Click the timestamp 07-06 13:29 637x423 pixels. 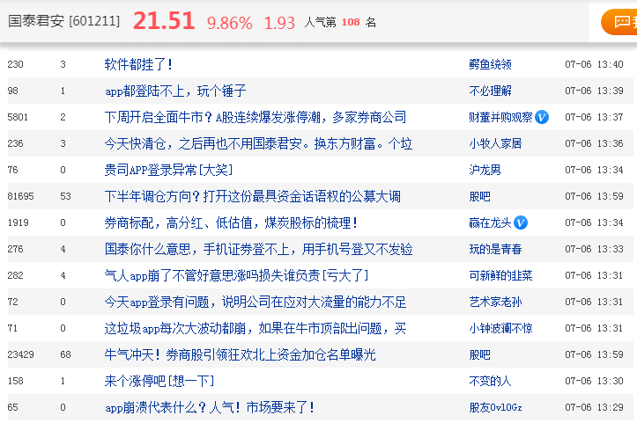594,407
